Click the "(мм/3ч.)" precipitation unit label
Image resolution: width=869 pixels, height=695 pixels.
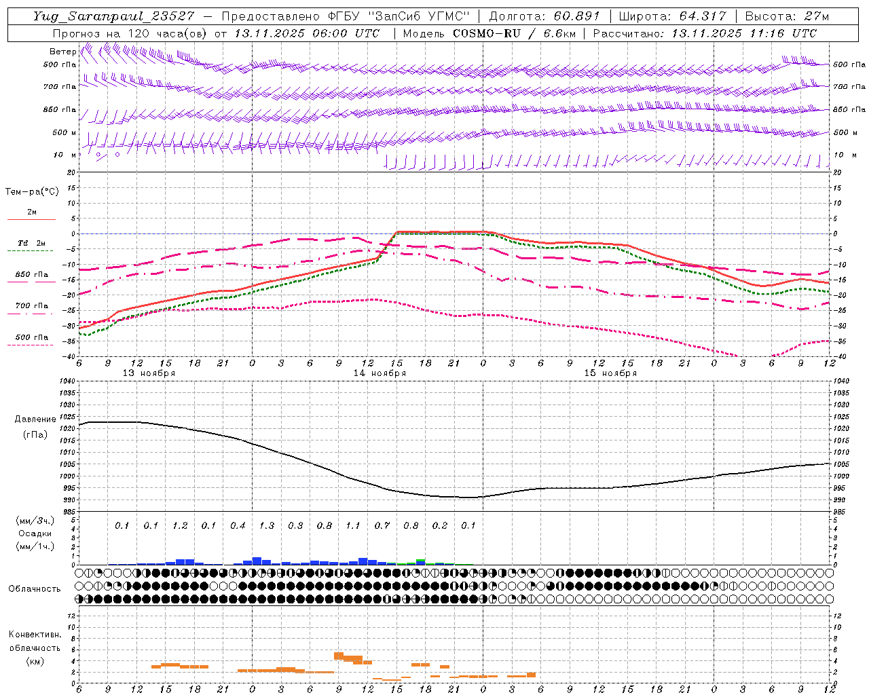pyautogui.click(x=35, y=521)
